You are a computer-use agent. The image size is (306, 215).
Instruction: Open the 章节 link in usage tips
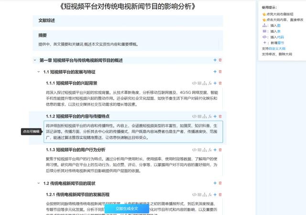[281, 43]
